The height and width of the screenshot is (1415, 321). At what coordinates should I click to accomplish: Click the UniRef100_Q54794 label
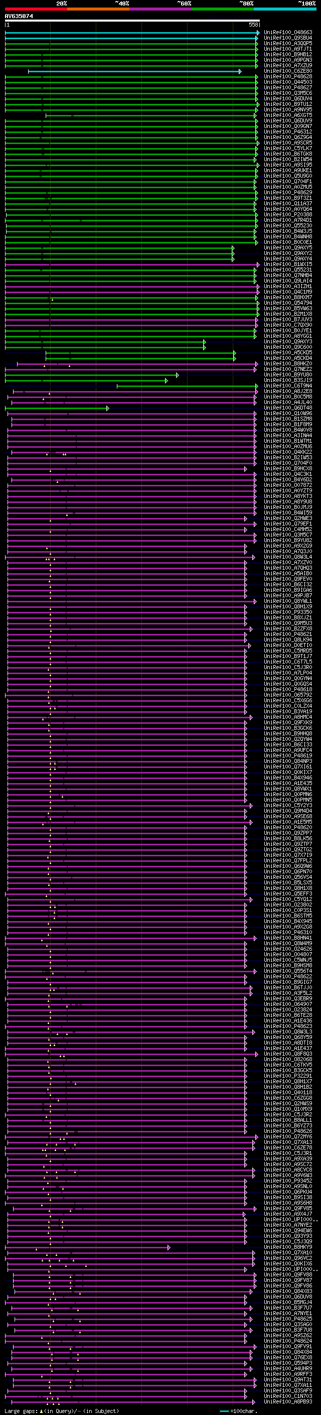point(288,303)
